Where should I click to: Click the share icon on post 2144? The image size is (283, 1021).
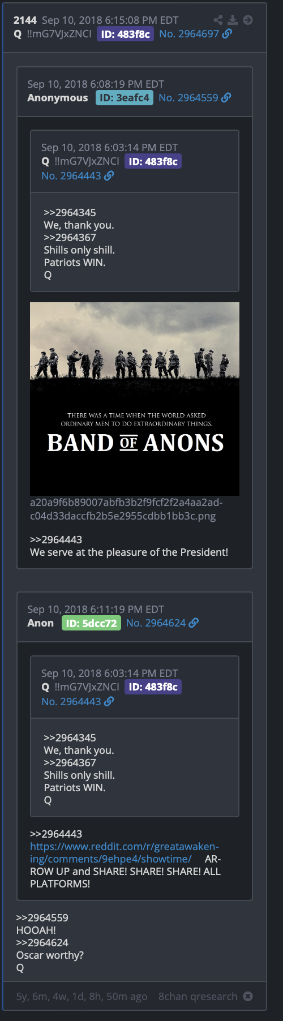click(218, 20)
